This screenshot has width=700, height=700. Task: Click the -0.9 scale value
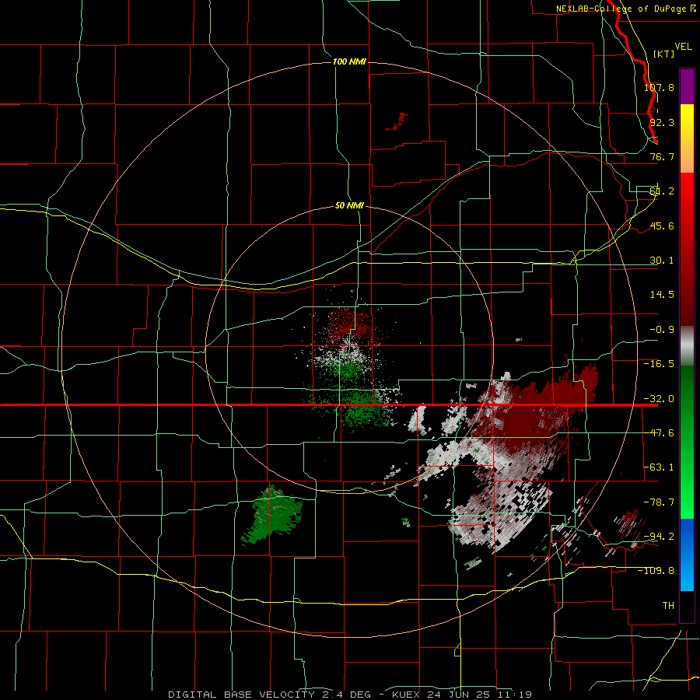662,330
